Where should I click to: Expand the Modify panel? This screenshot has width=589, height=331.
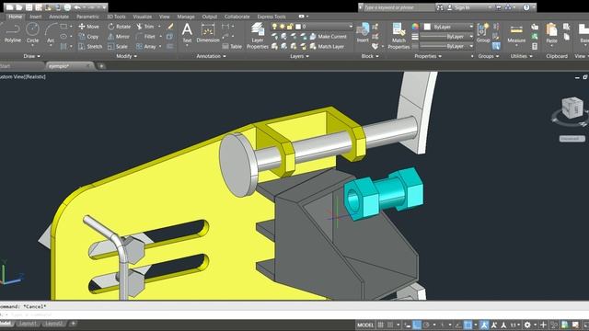[x=126, y=56]
